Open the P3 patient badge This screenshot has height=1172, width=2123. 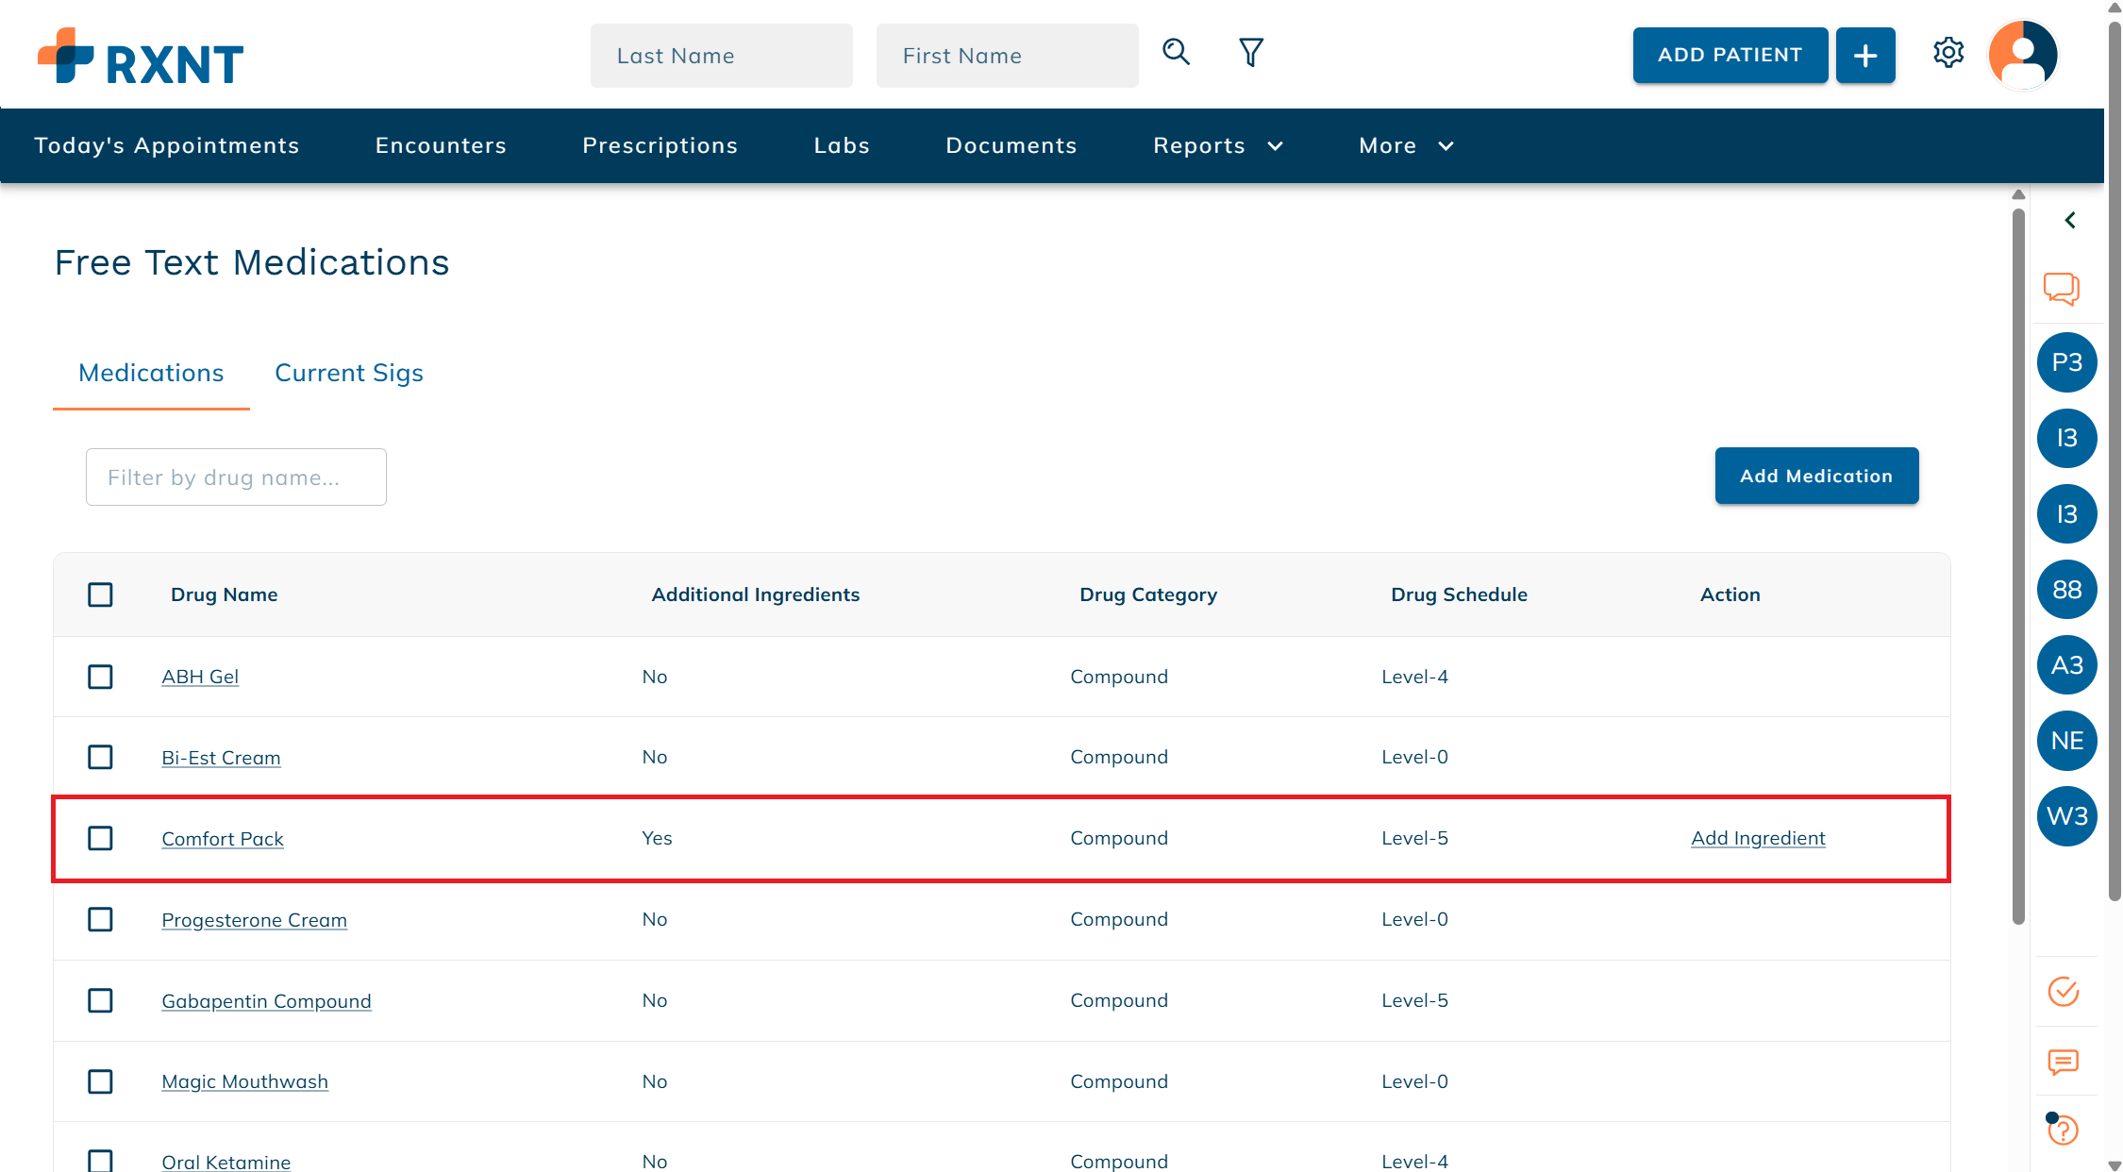coord(2066,362)
